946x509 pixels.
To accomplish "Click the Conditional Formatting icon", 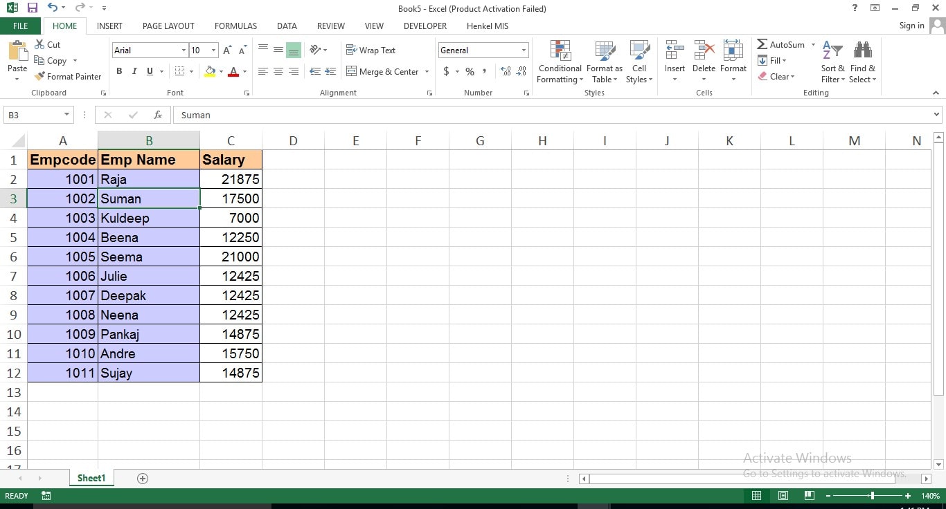I will coord(560,51).
